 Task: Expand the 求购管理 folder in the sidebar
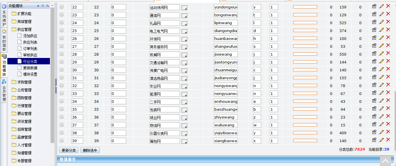point(24,82)
